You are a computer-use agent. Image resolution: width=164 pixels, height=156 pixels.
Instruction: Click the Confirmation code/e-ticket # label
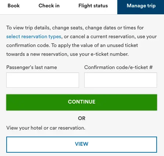118,67
